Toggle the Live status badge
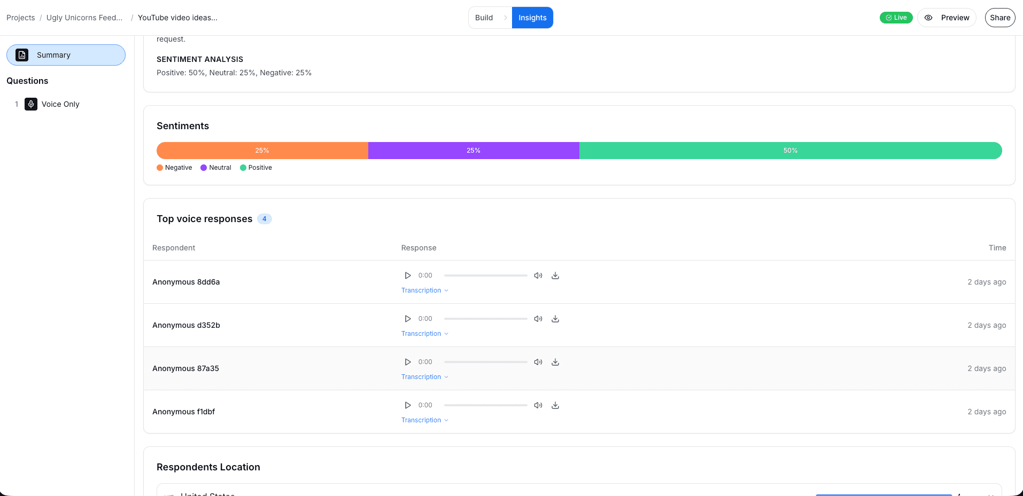The height and width of the screenshot is (496, 1023). pos(896,17)
